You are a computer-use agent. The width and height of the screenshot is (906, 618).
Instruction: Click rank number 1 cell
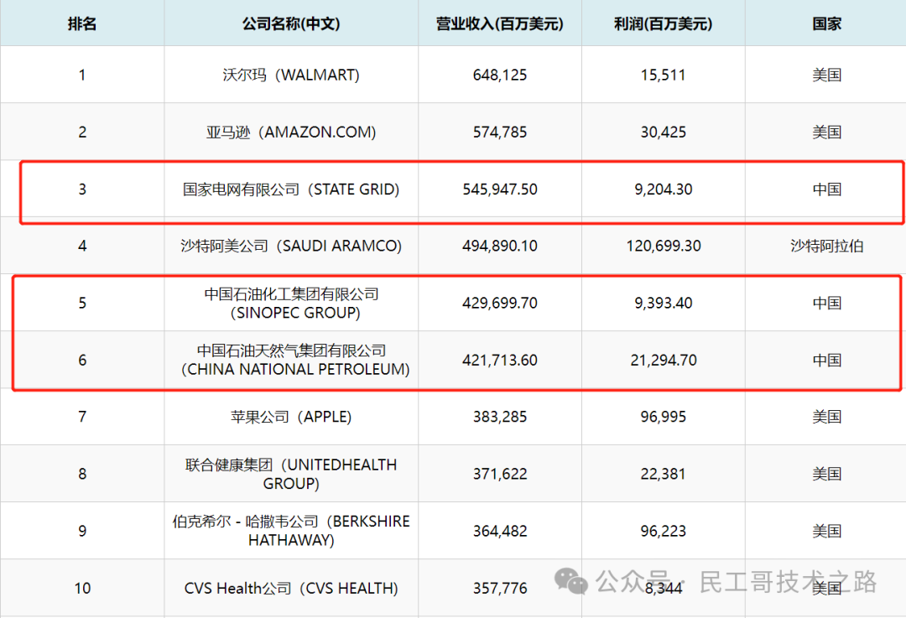click(82, 75)
